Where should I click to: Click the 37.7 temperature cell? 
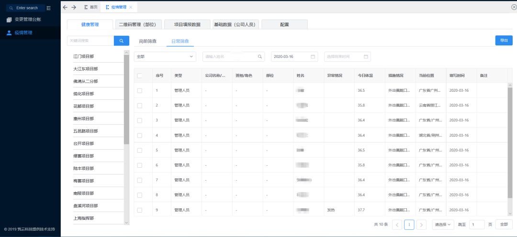(x=370, y=210)
